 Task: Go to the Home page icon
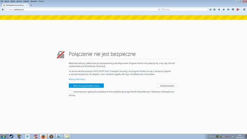coord(224,10)
